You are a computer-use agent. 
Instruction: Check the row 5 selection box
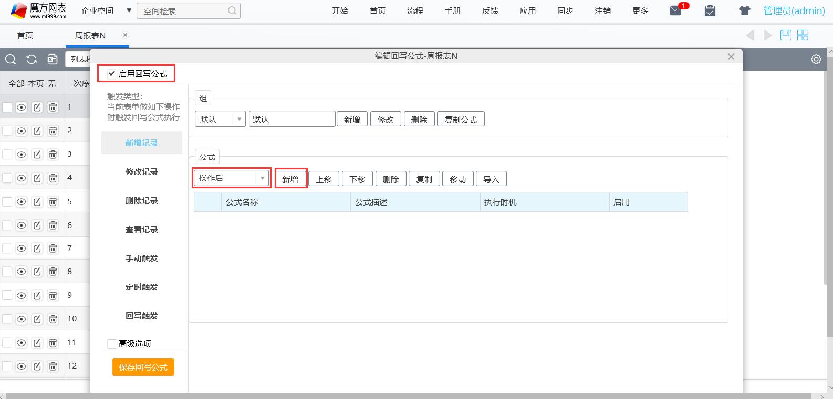pos(7,202)
